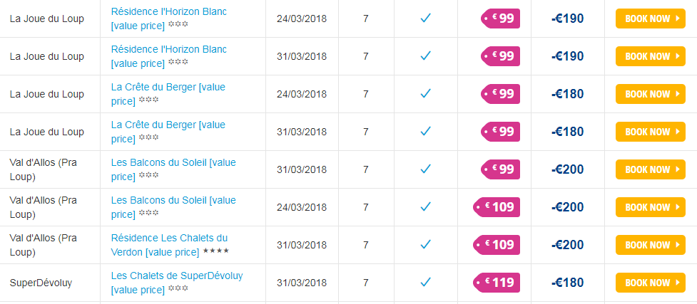
Task: Open Résidence Les Chalets du Verdon link
Action: click(169, 245)
